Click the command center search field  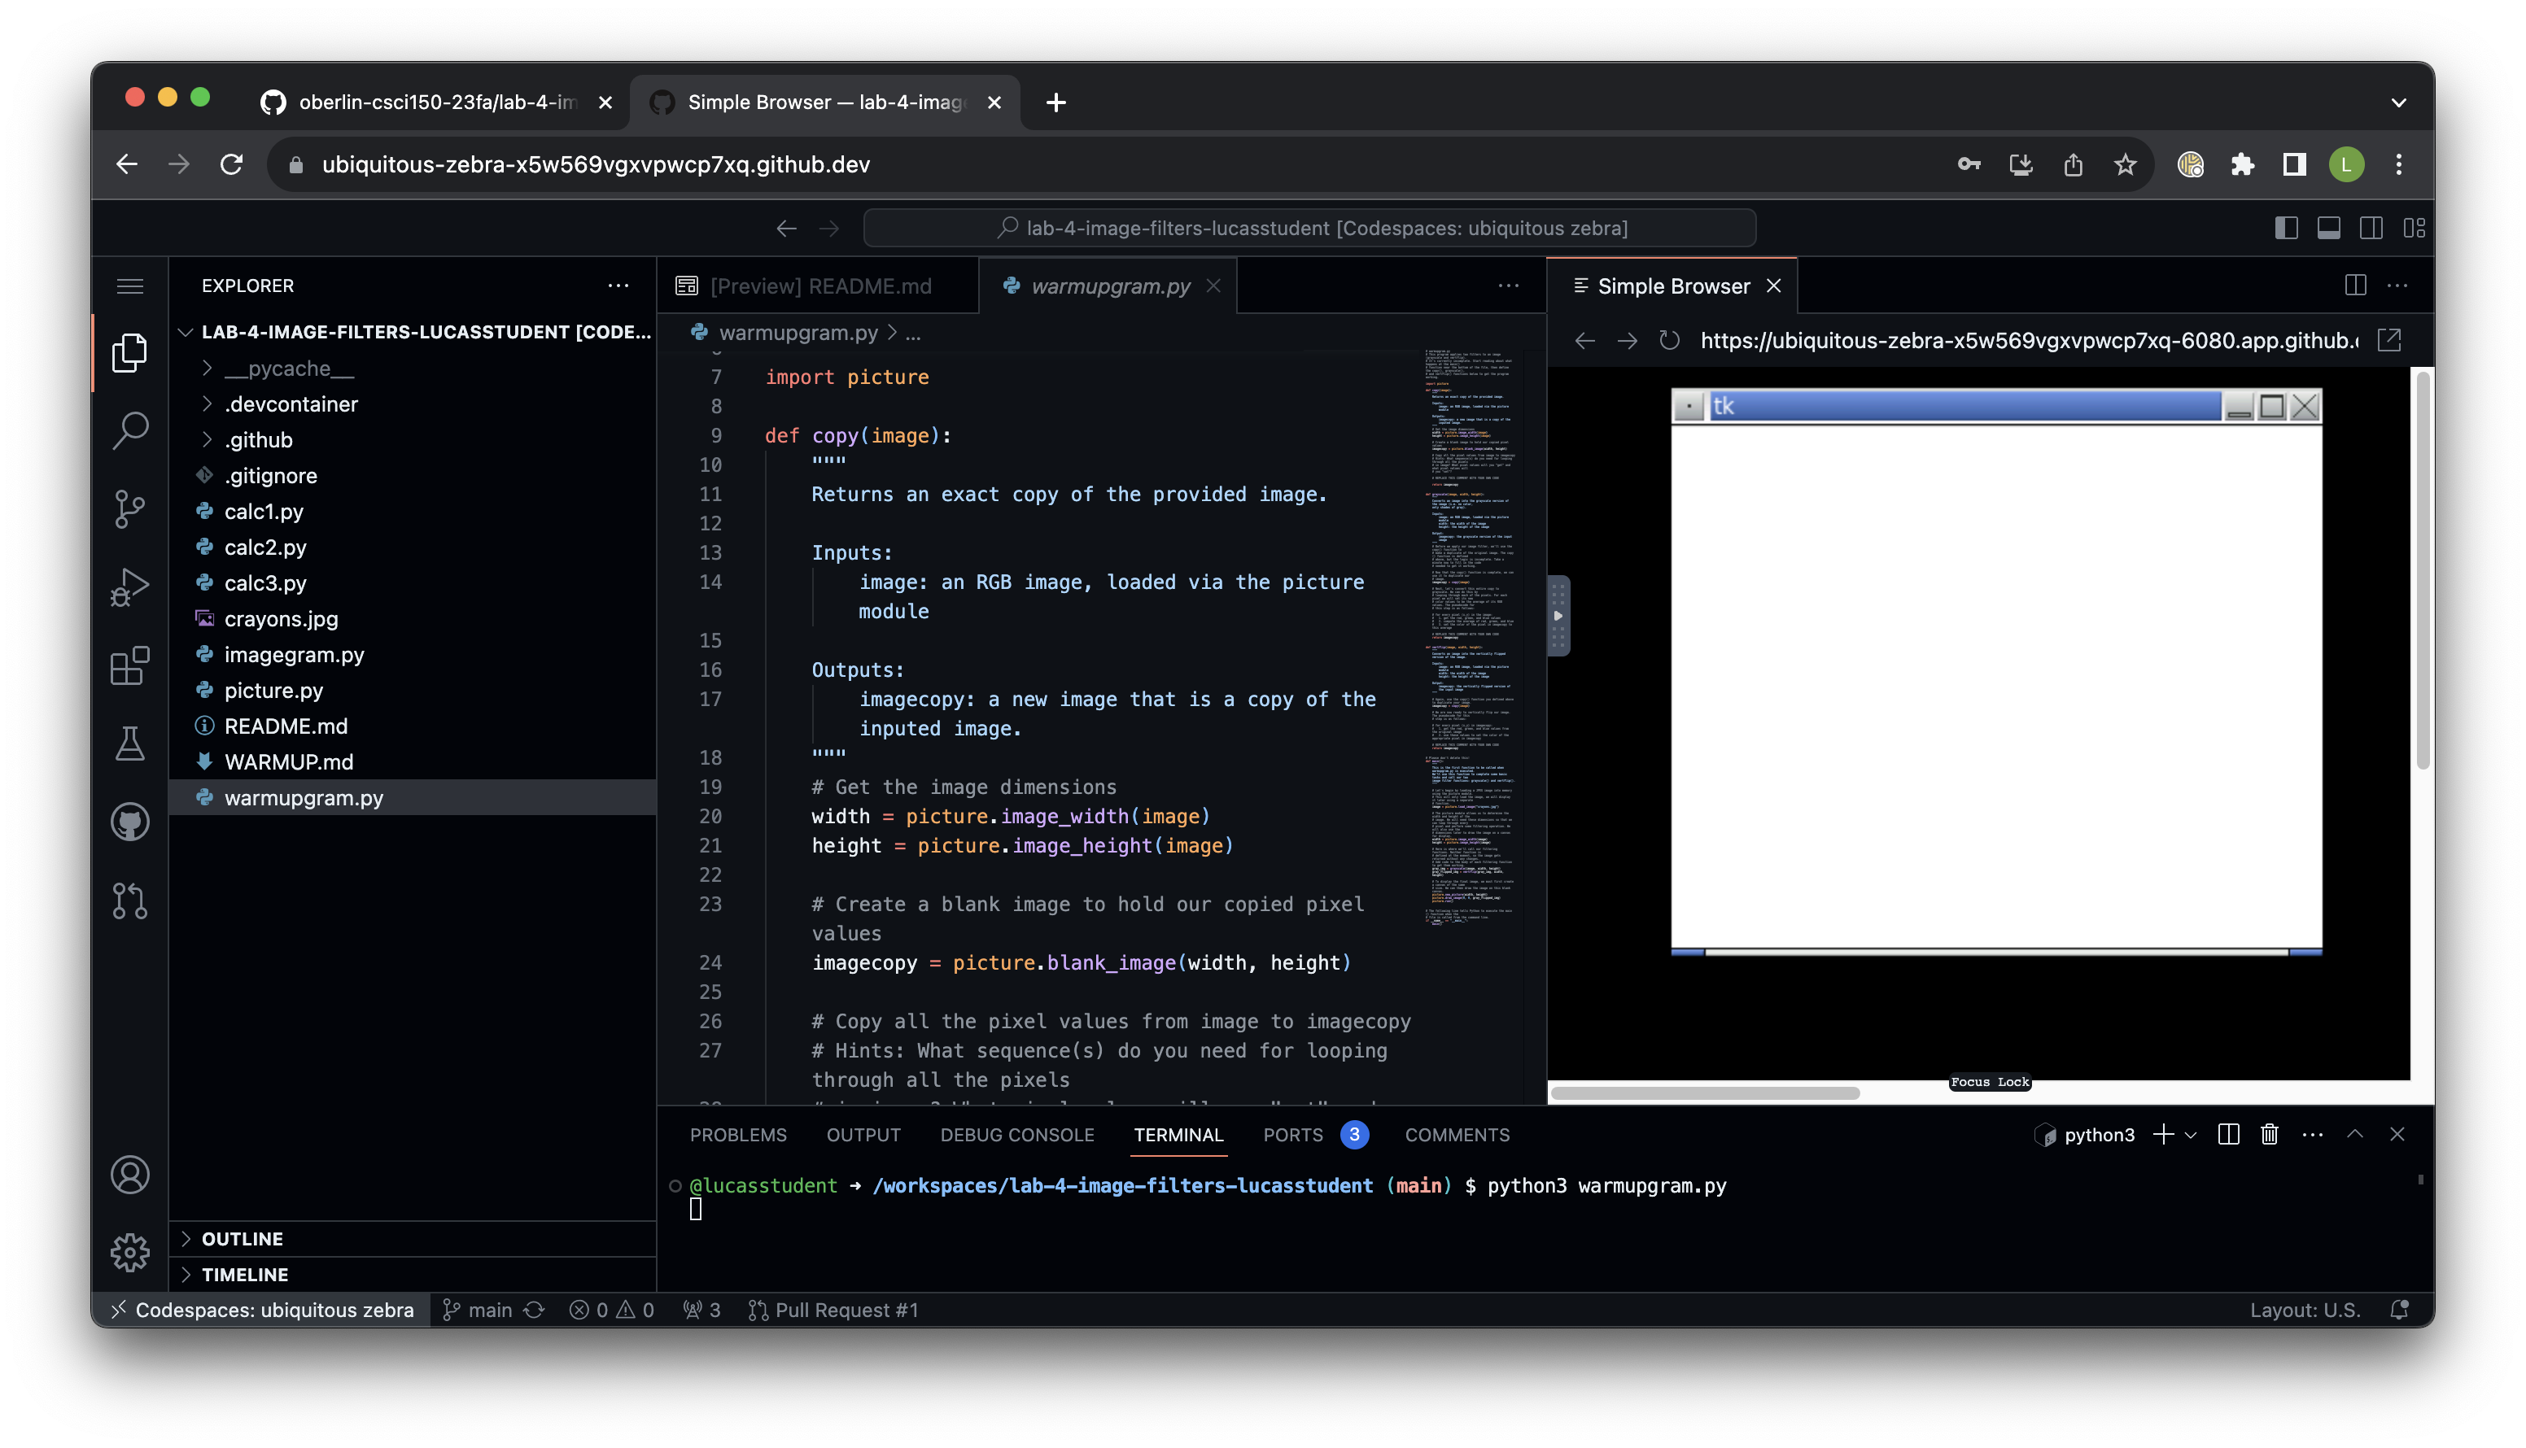pyautogui.click(x=1309, y=228)
